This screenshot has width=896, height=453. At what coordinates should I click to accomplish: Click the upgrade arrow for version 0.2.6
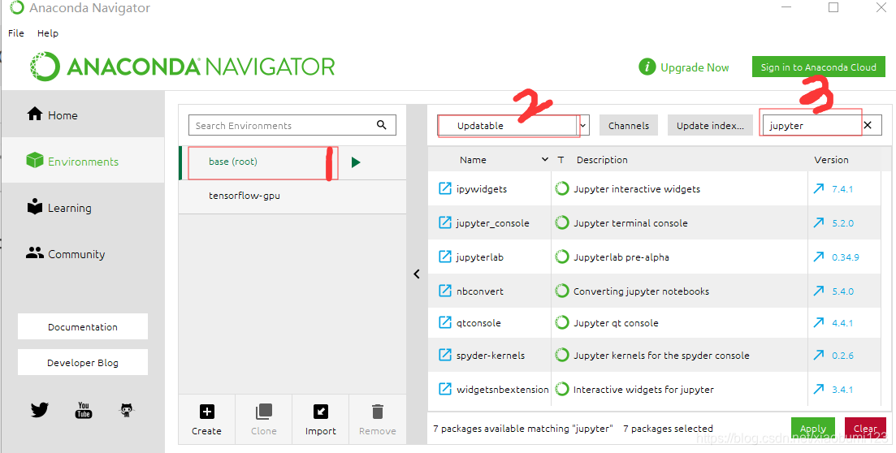[819, 355]
